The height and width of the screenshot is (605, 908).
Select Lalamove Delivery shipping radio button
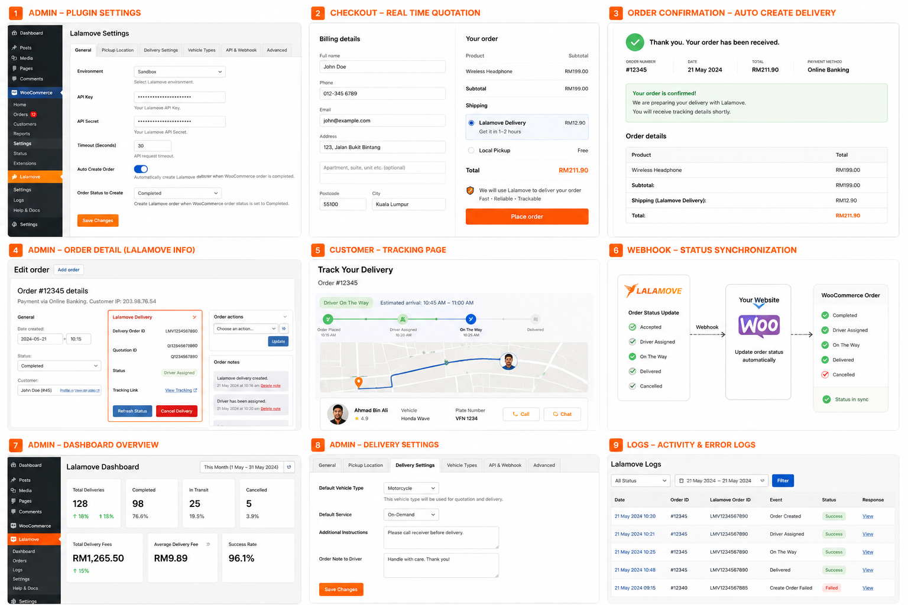pyautogui.click(x=471, y=123)
